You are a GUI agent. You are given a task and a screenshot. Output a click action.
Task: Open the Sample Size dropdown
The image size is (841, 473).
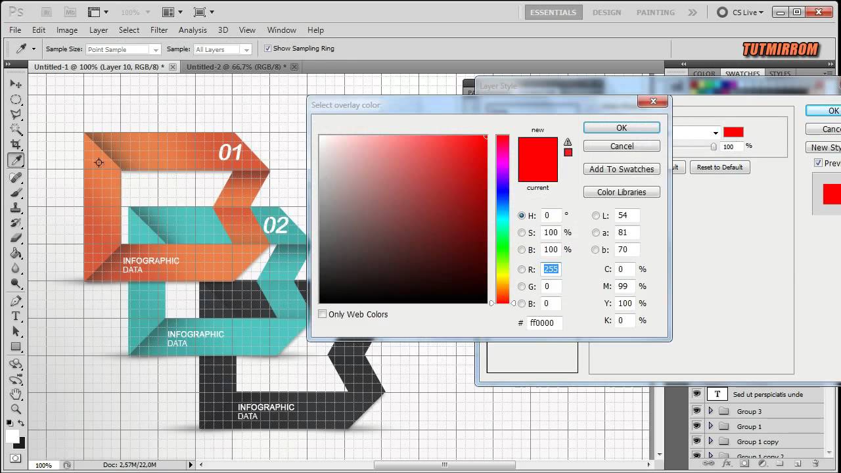(123, 49)
